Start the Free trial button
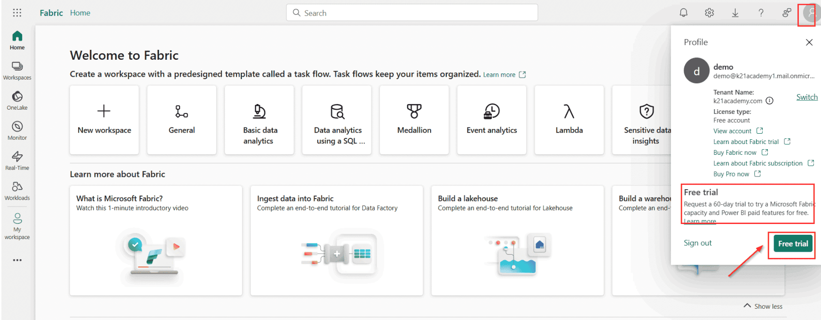821x320 pixels. click(793, 244)
